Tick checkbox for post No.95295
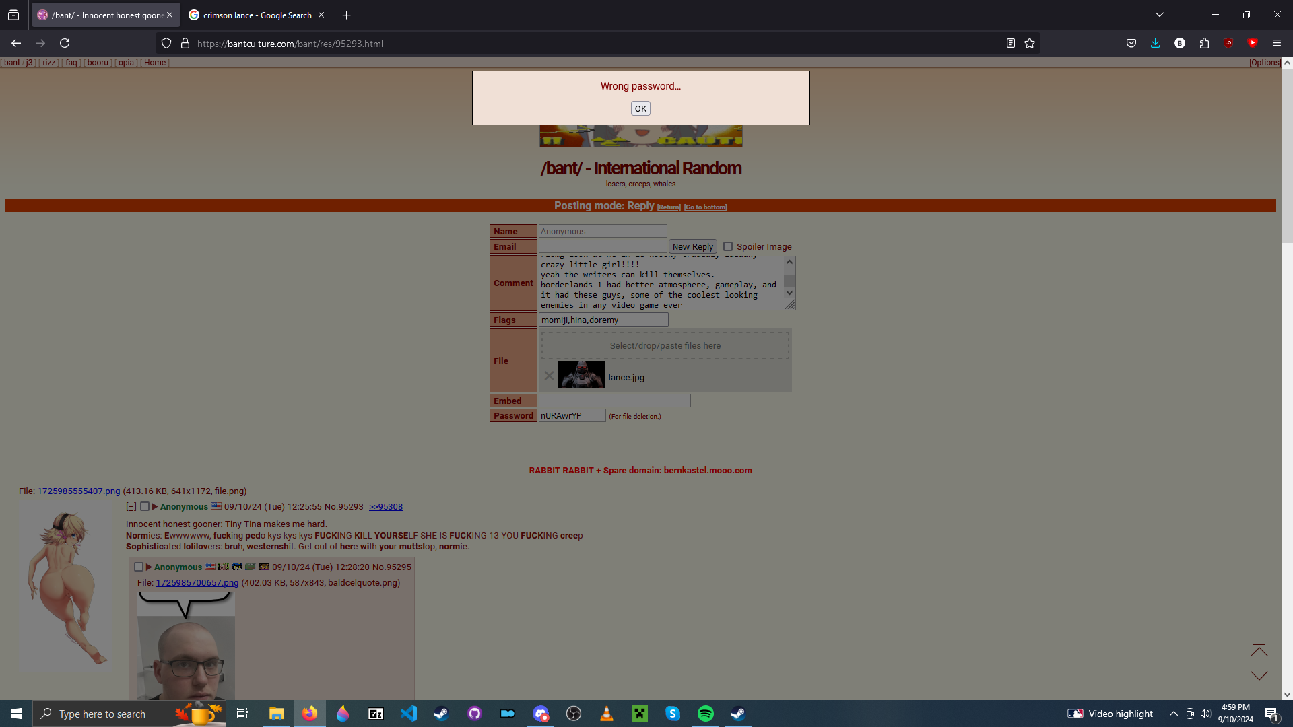Image resolution: width=1293 pixels, height=727 pixels. pos(139,567)
